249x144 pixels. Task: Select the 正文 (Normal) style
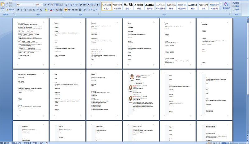(x=106, y=6)
